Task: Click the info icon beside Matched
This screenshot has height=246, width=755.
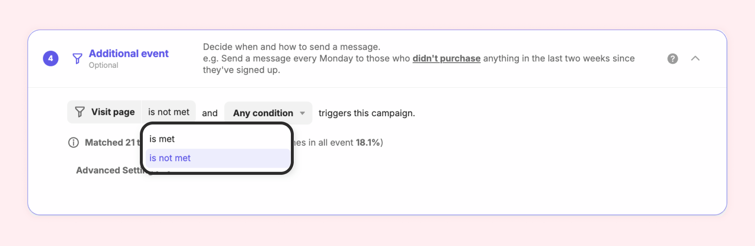Action: coord(73,143)
